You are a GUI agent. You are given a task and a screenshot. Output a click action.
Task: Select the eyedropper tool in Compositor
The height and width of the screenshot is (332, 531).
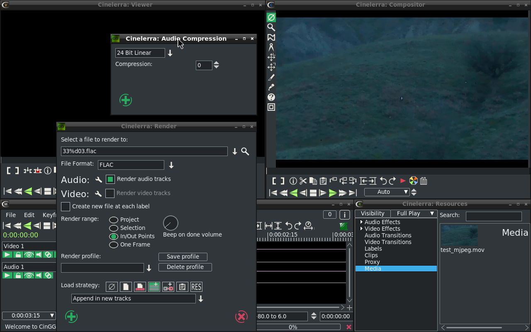[x=271, y=87]
